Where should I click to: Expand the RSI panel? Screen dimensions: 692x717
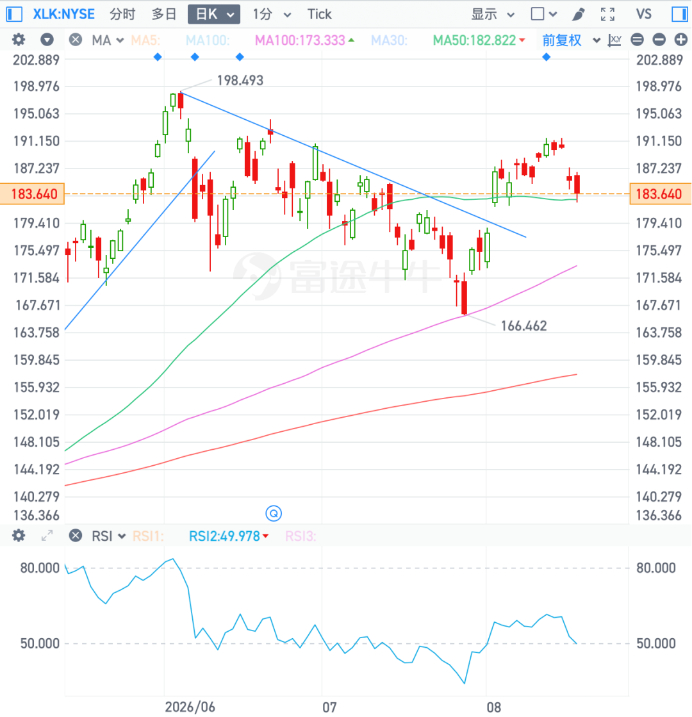(47, 536)
